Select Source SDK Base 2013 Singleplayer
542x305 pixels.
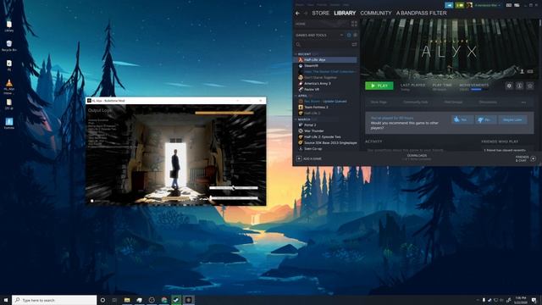pyautogui.click(x=325, y=142)
